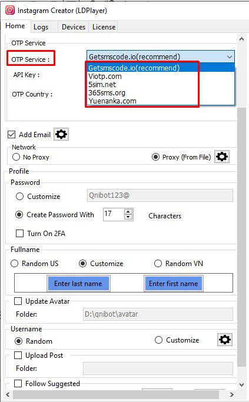Click the Enter first name button
This screenshot has width=249, height=402.
173,283
